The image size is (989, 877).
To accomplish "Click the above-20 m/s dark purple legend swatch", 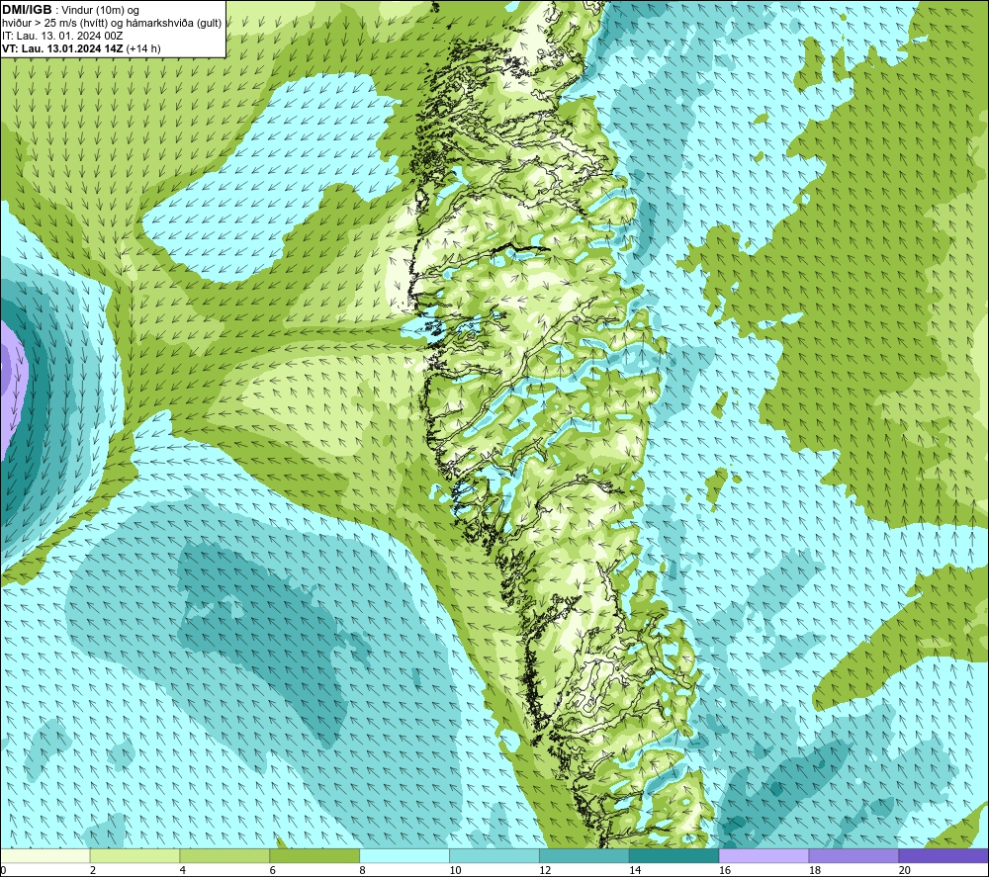I will pos(944,855).
